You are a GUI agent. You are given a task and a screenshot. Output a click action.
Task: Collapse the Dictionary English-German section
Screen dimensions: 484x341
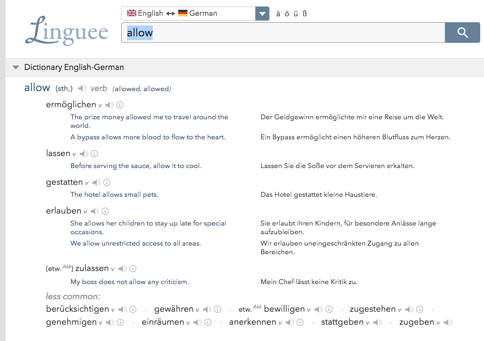tap(16, 67)
